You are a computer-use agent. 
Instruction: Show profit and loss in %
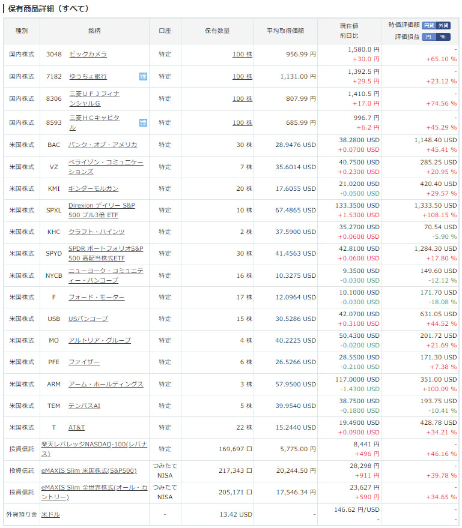(443, 37)
